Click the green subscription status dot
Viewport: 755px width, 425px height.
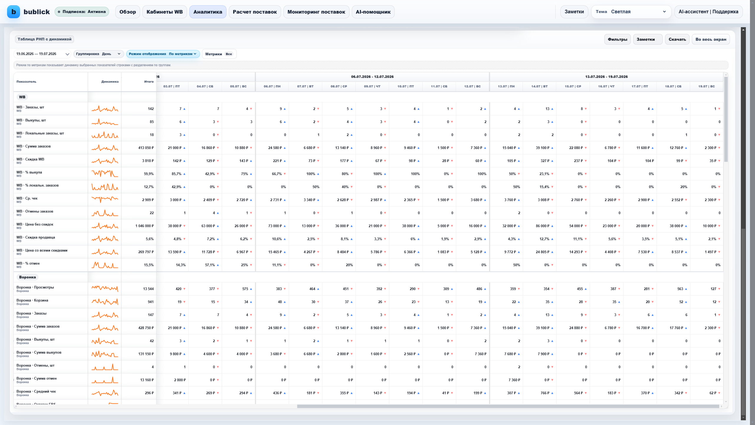(59, 12)
